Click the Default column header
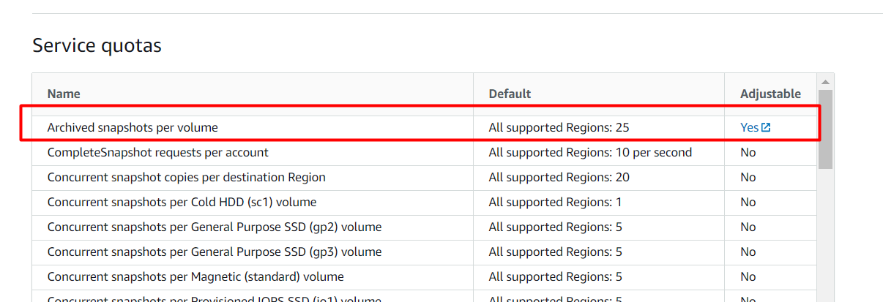Screen dimensions: 883x302 [510, 94]
